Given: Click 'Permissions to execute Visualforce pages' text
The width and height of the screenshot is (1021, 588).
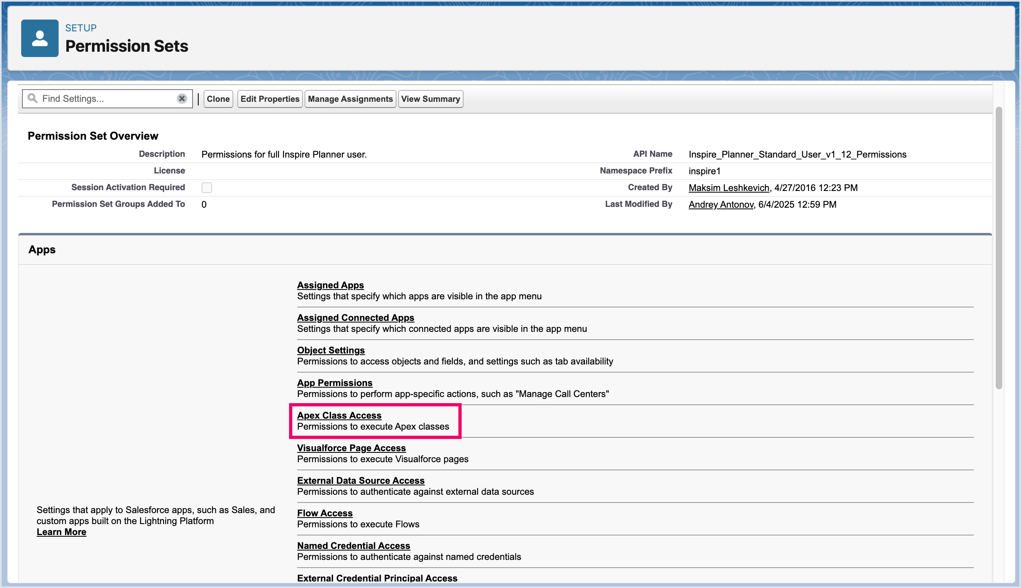Looking at the screenshot, I should 383,459.
